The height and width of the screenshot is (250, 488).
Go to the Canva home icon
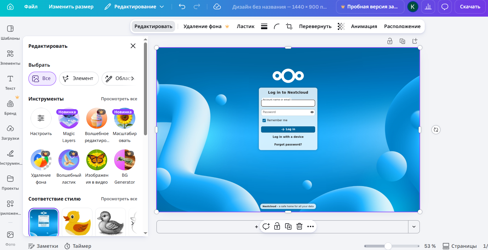(x=10, y=7)
